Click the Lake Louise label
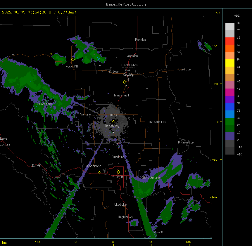Viewport: 252px width, 246px height. [x=5, y=141]
